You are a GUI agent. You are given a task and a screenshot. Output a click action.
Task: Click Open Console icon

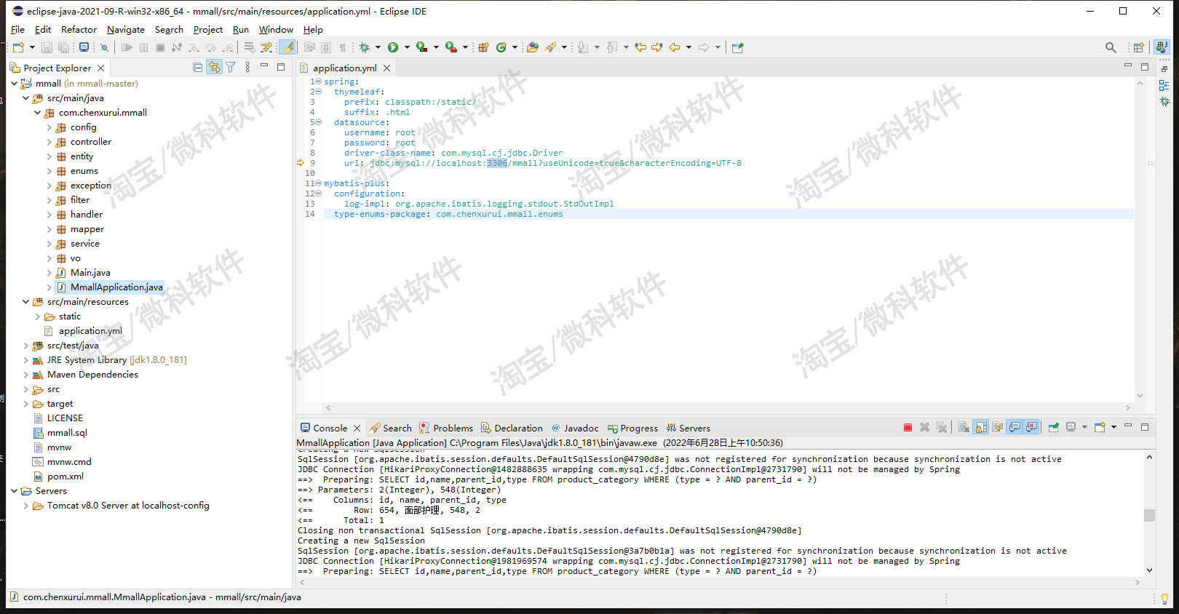[1100, 428]
